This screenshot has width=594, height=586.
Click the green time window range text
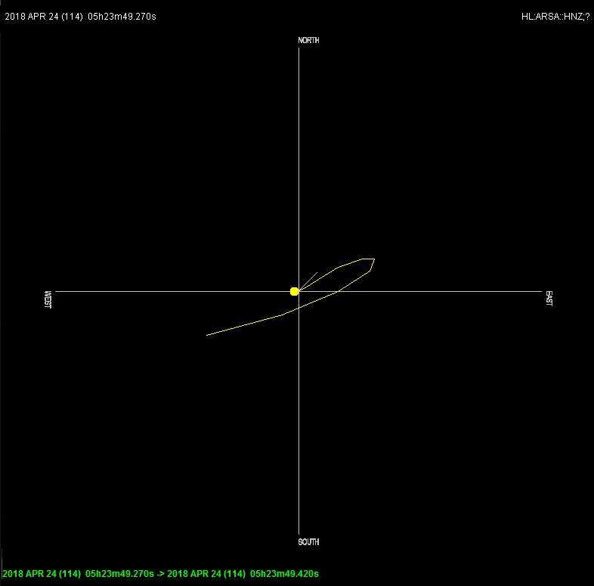click(x=161, y=573)
